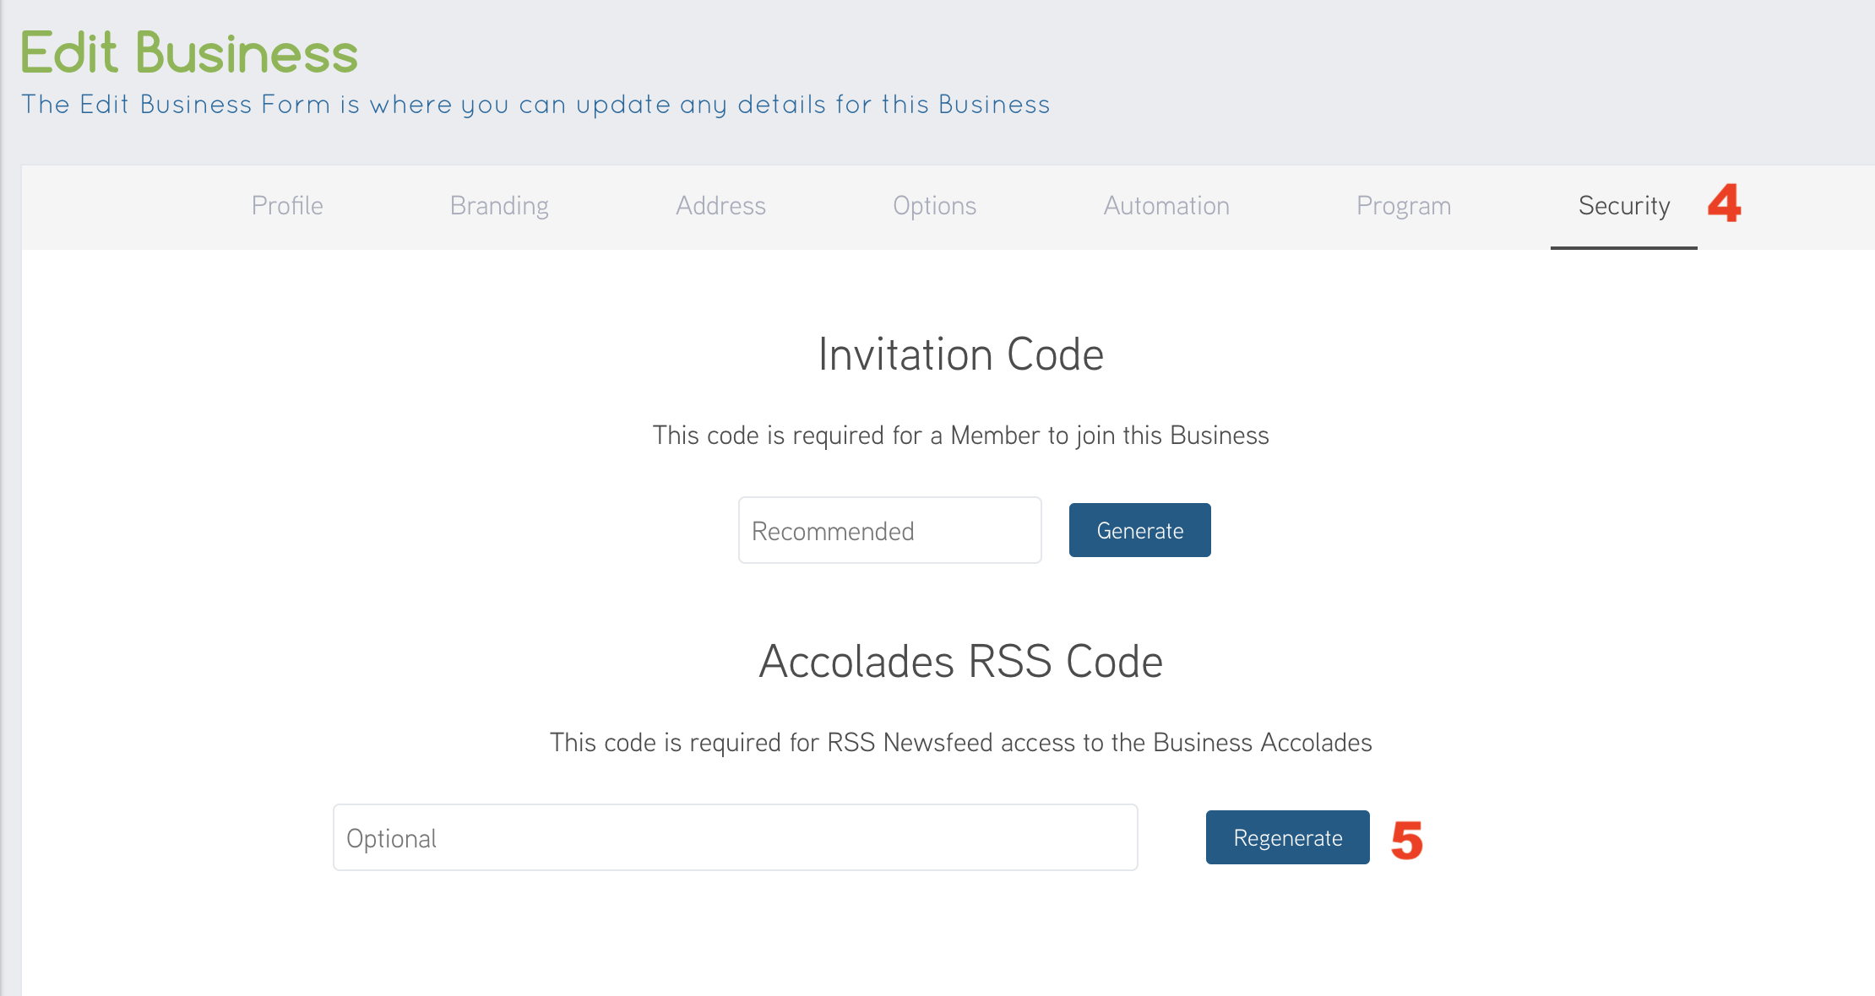Click the Edit Business Form subtitle text

click(x=535, y=105)
